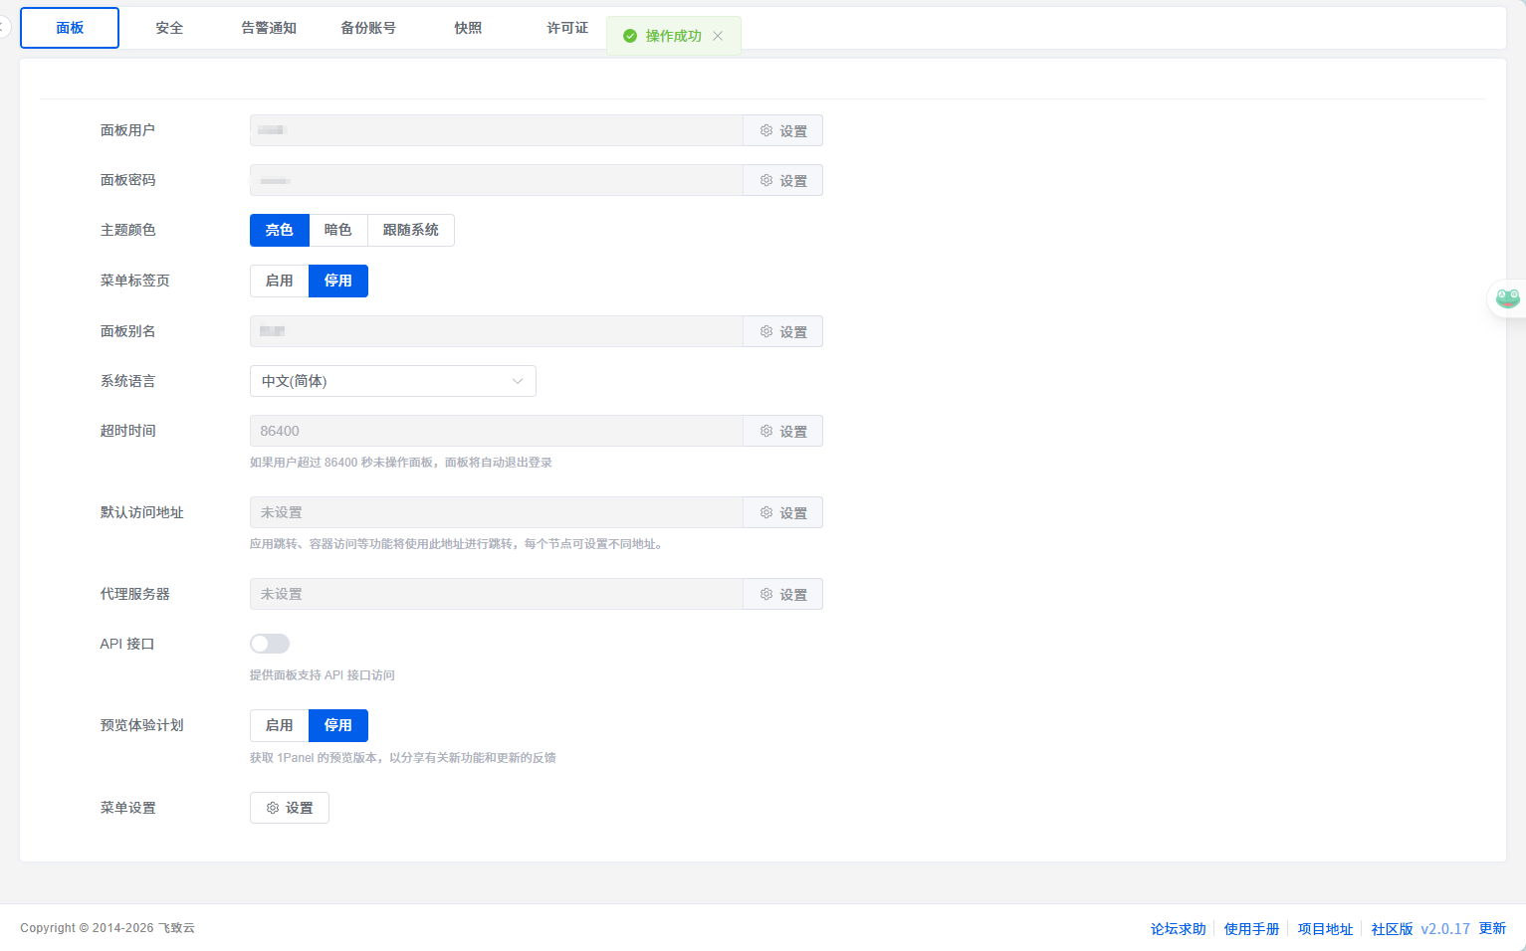Screen dimensions: 1526x951
Task: Click gear settings button for 面板用户
Action: tap(782, 130)
